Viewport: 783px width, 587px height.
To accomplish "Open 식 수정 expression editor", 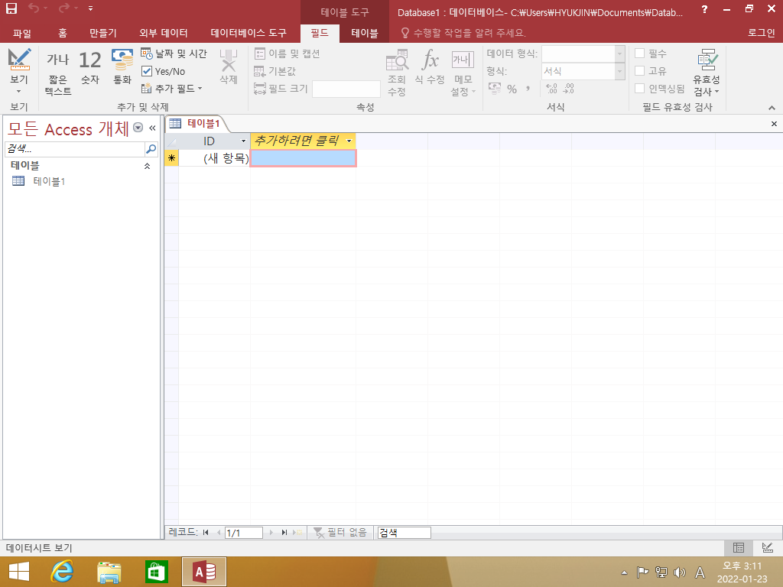I will tap(430, 67).
